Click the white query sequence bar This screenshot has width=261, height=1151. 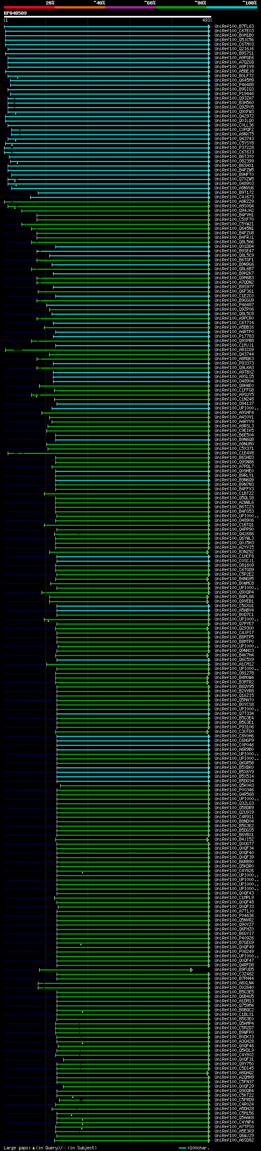tap(107, 16)
